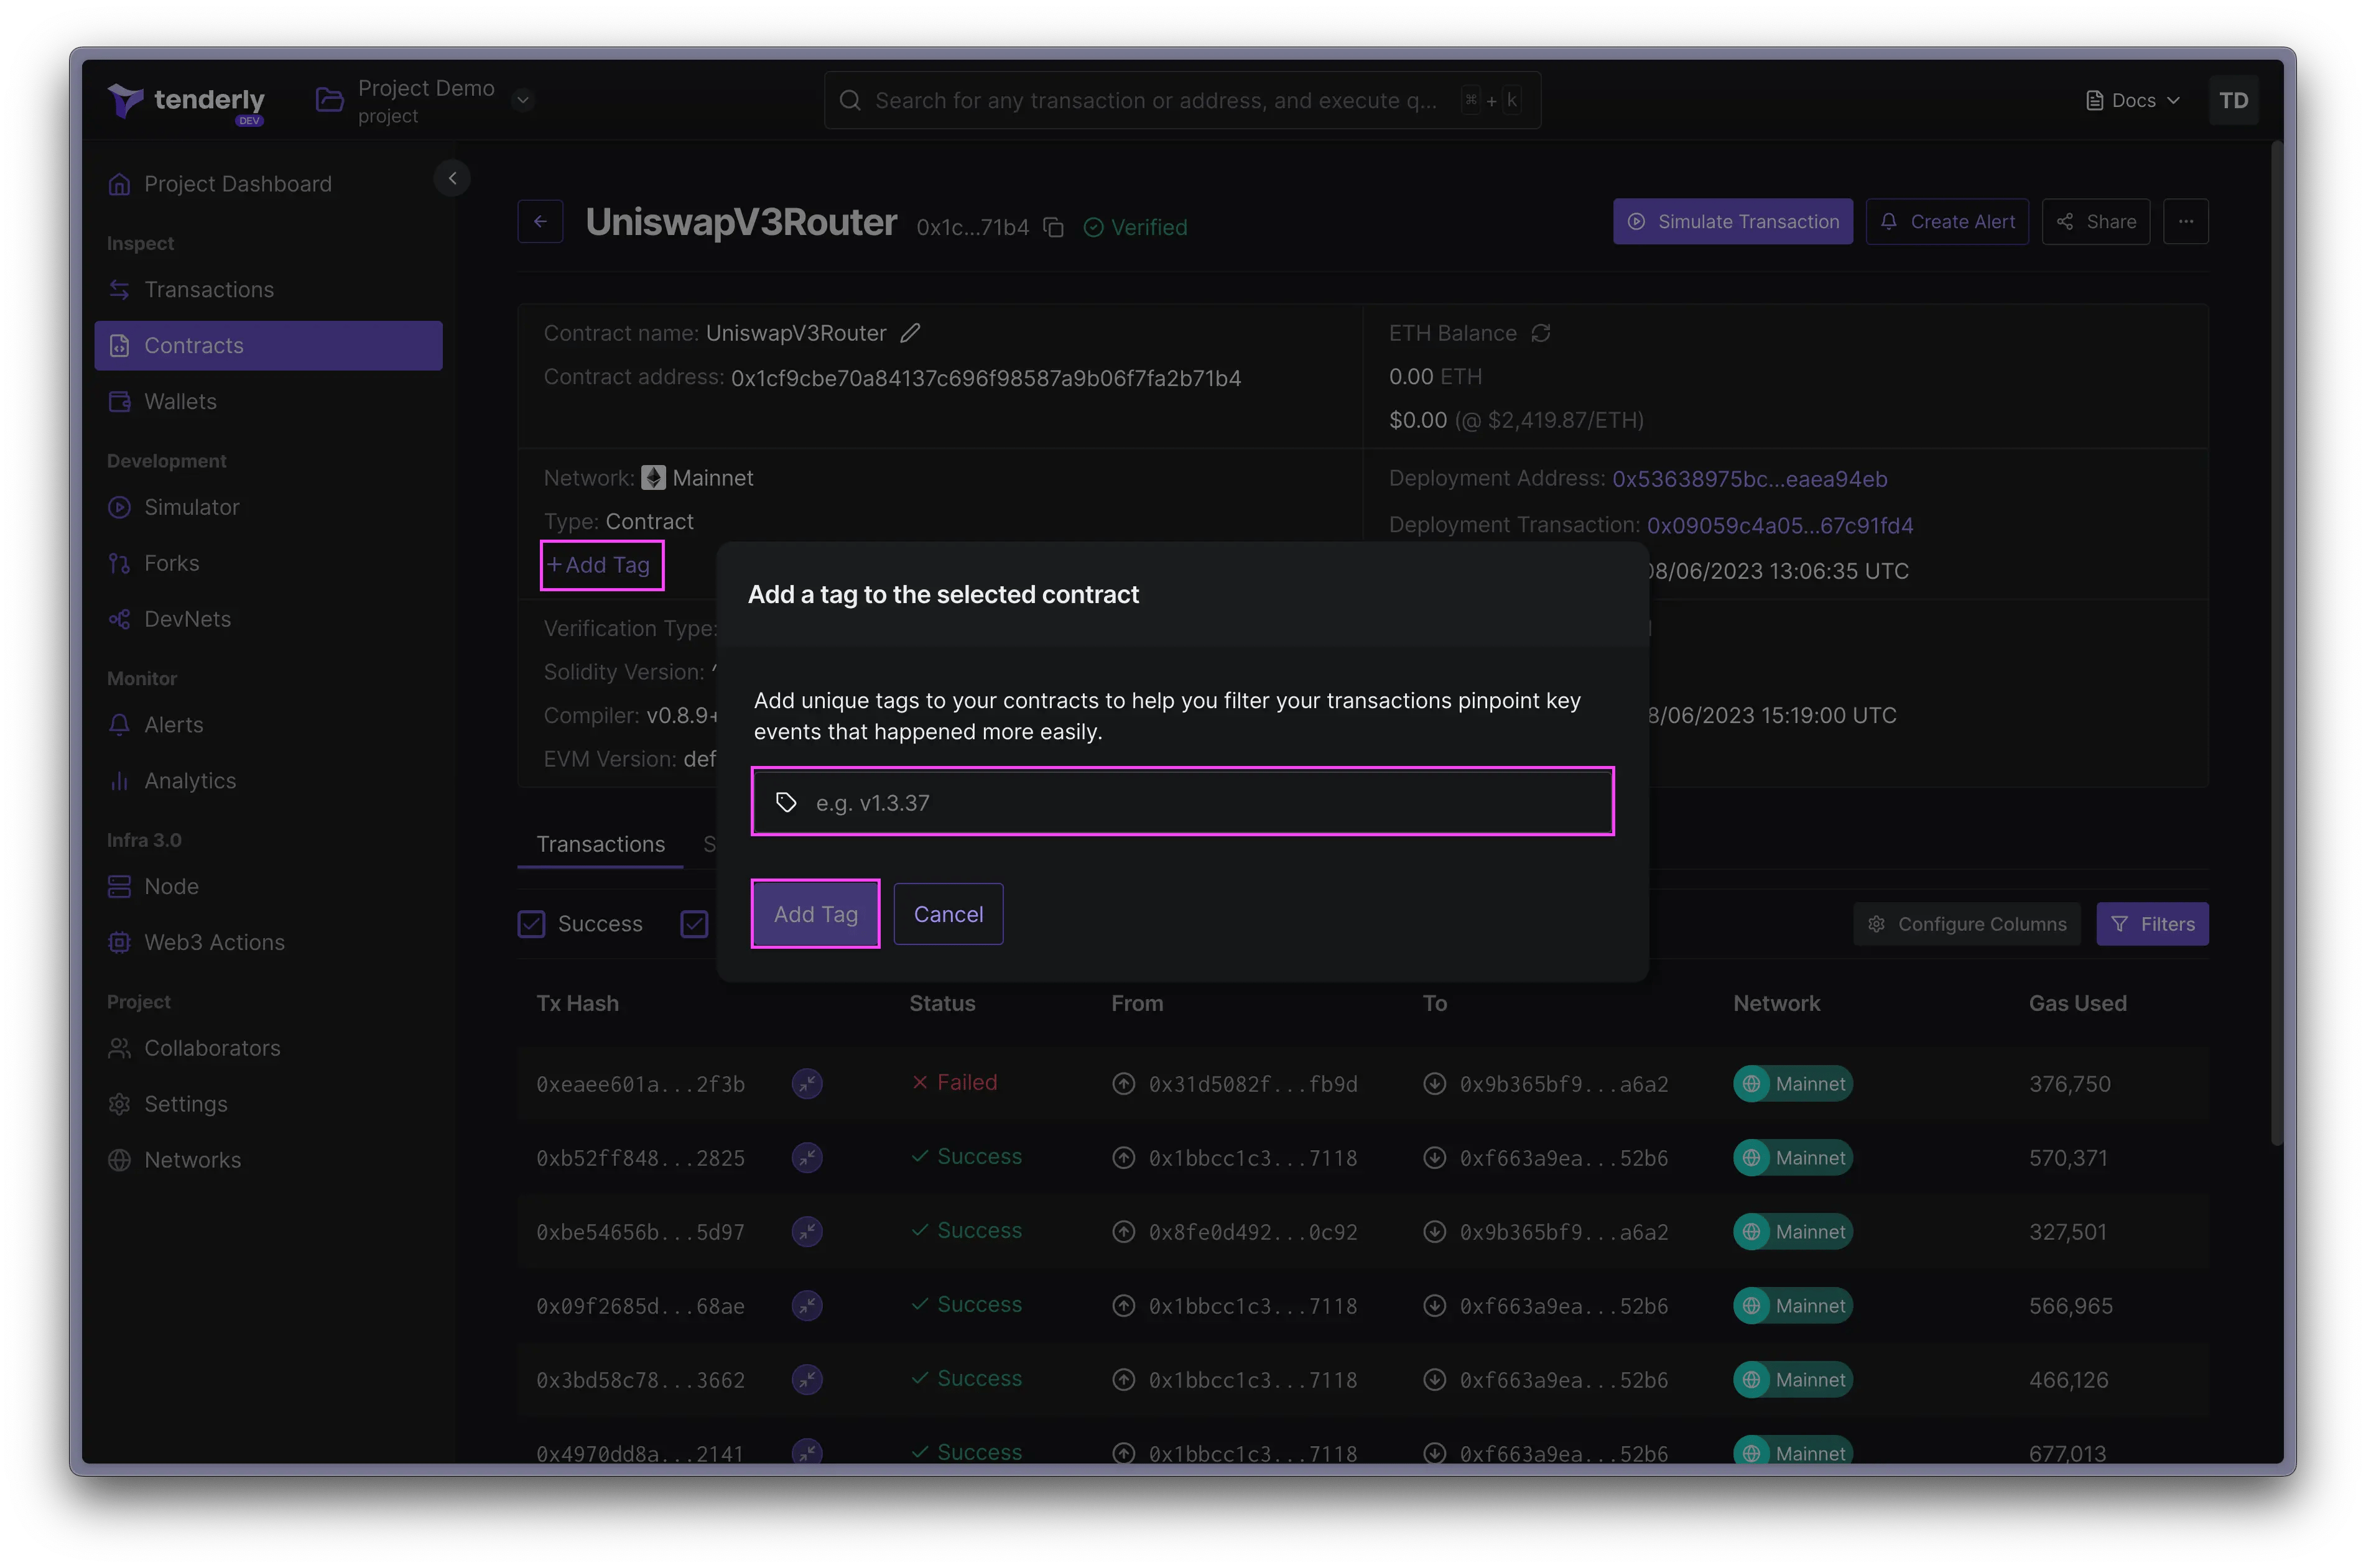The height and width of the screenshot is (1568, 2366).
Task: Click the Simulate Transaction button
Action: [x=1733, y=222]
